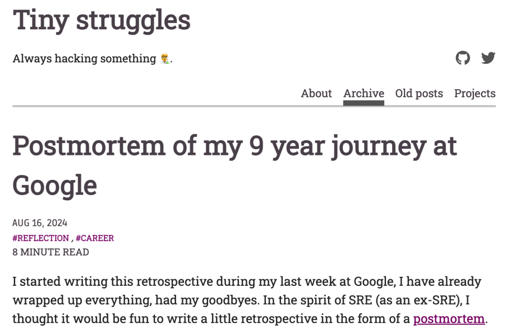The width and height of the screenshot is (511, 333).
Task: Click the 8 MINUTE READ label
Action: [x=51, y=252]
